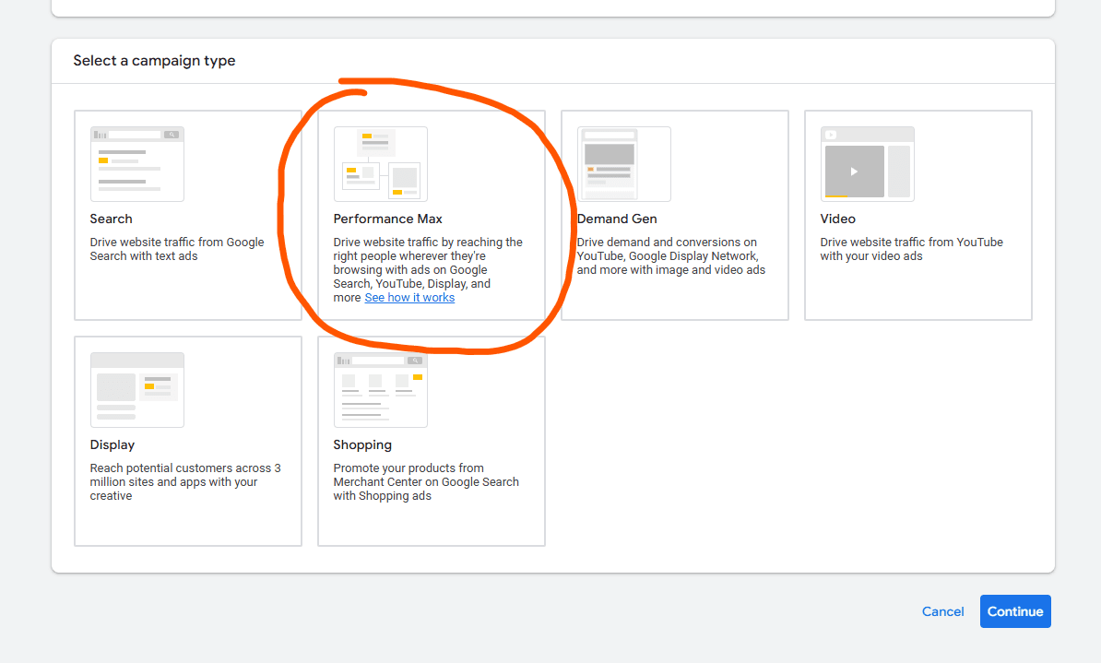The height and width of the screenshot is (663, 1101).
Task: Select the Video campaign type title
Action: coord(837,219)
